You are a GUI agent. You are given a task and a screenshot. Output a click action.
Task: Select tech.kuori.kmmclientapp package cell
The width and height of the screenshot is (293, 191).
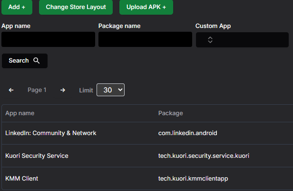click(193, 179)
